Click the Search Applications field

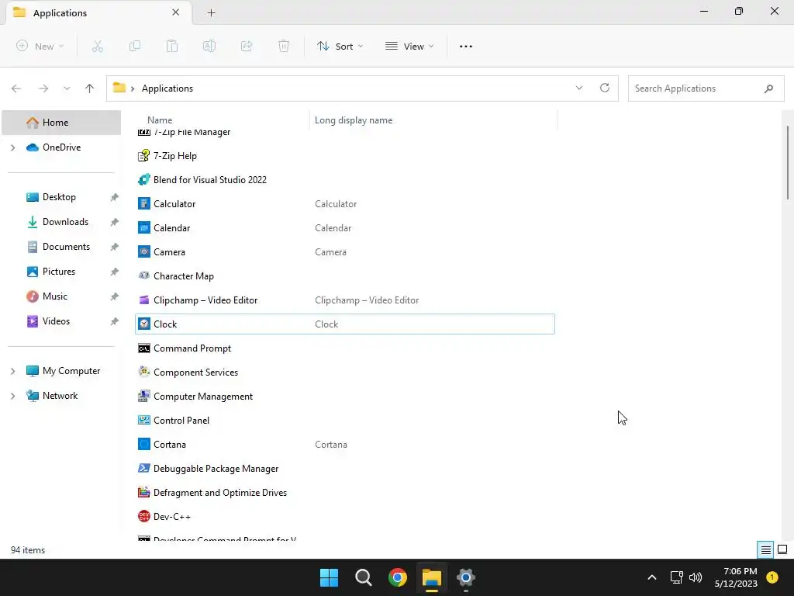(706, 88)
